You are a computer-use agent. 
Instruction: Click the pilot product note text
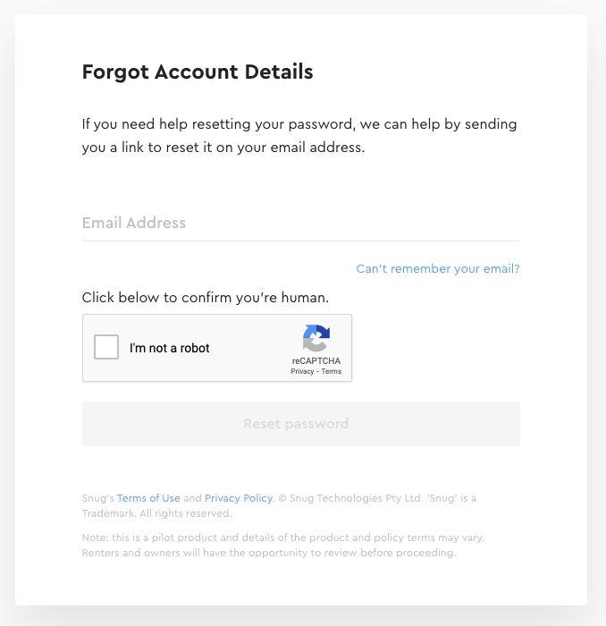[282, 537]
